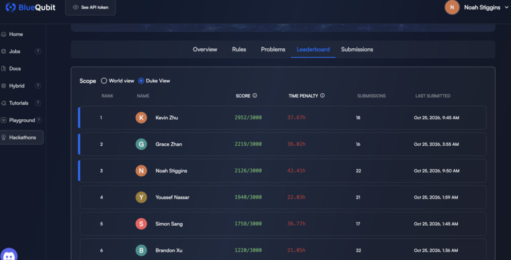Screen dimensions: 511x260
Task: Click the info icon next to SCORE
Action: coord(255,96)
